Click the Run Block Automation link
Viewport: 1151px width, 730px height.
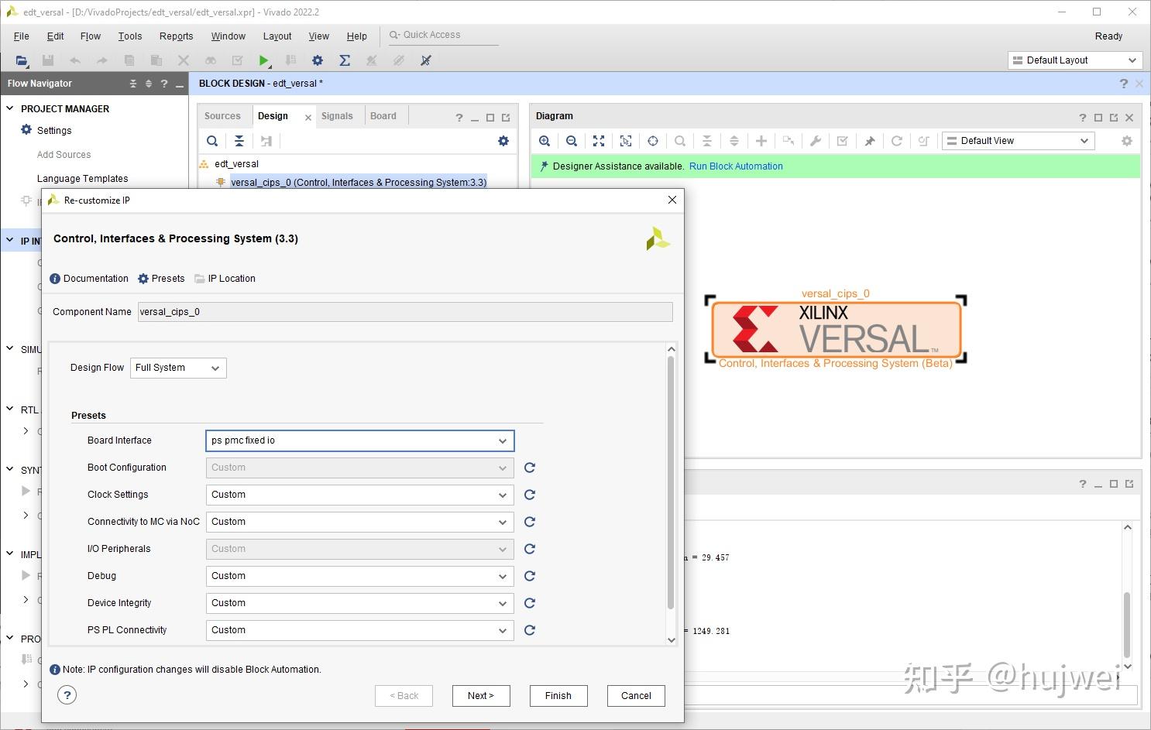[735, 166]
